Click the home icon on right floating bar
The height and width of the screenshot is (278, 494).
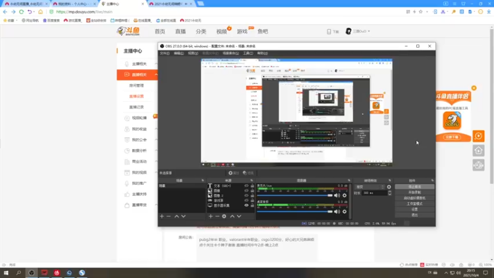click(x=478, y=151)
